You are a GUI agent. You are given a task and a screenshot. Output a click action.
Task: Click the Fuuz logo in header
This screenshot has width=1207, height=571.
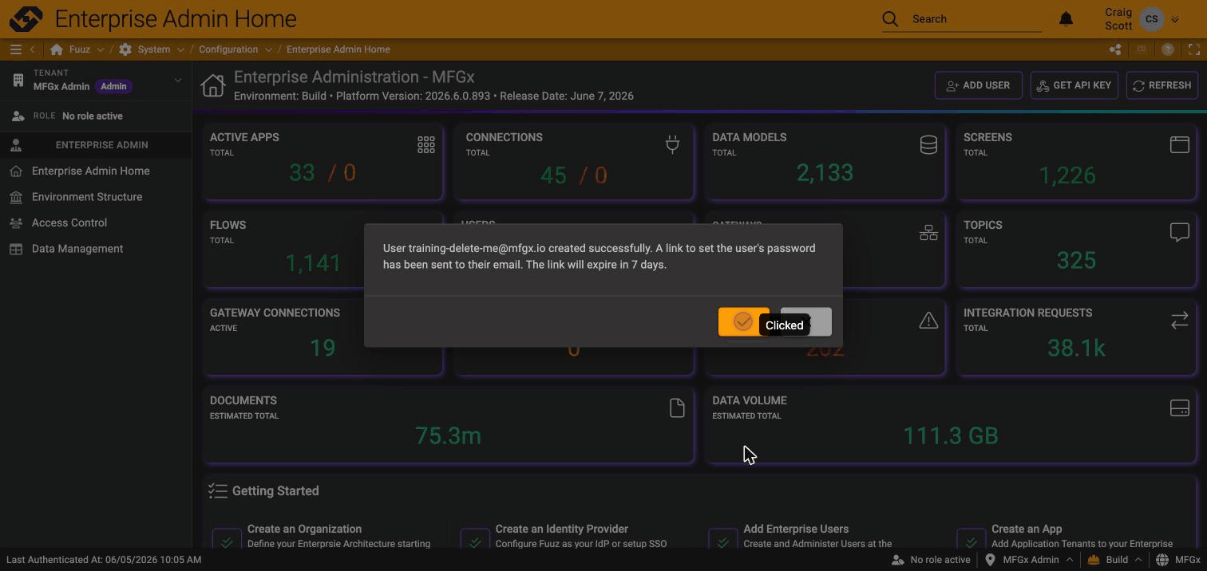tap(26, 18)
